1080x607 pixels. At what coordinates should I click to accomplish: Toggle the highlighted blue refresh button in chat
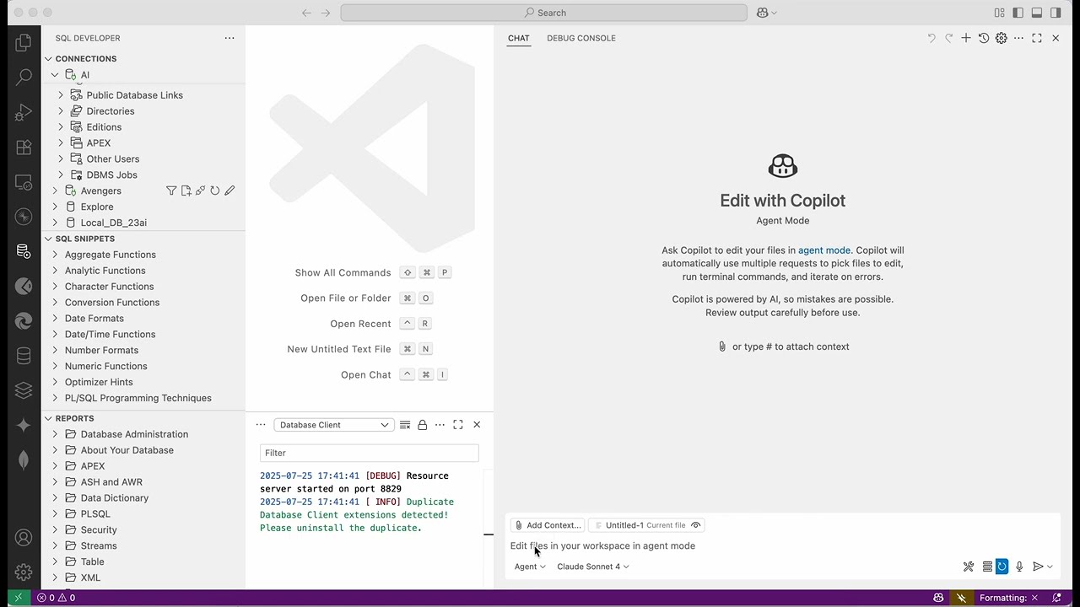1002,567
